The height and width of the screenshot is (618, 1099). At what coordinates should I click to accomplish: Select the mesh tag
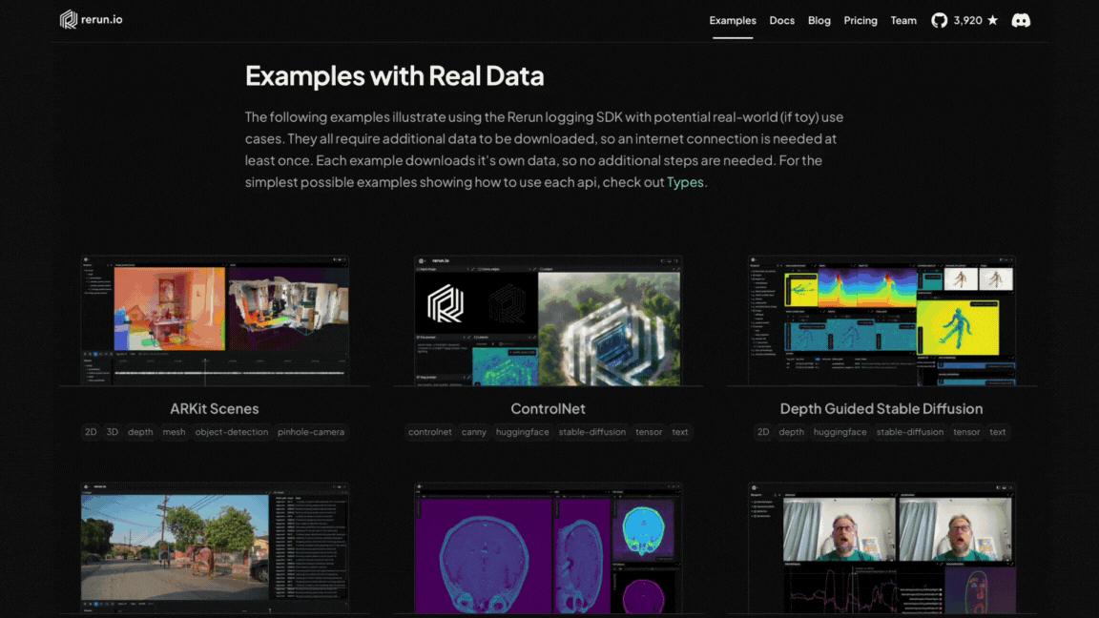174,432
